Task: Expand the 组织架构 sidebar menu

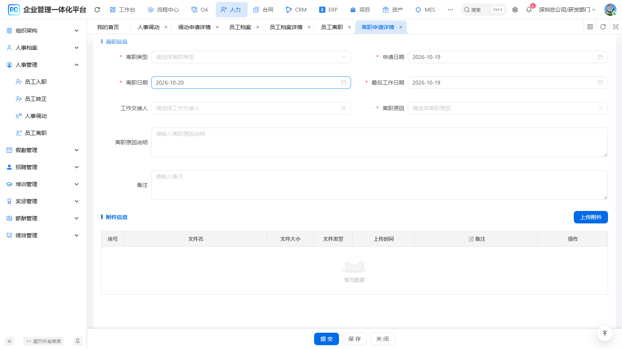Action: [x=43, y=31]
